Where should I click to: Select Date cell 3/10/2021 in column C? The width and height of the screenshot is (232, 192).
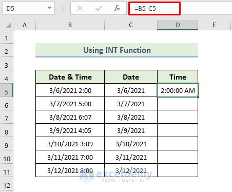click(131, 144)
